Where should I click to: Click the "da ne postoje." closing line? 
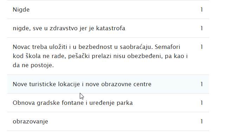pyautogui.click(x=33, y=65)
